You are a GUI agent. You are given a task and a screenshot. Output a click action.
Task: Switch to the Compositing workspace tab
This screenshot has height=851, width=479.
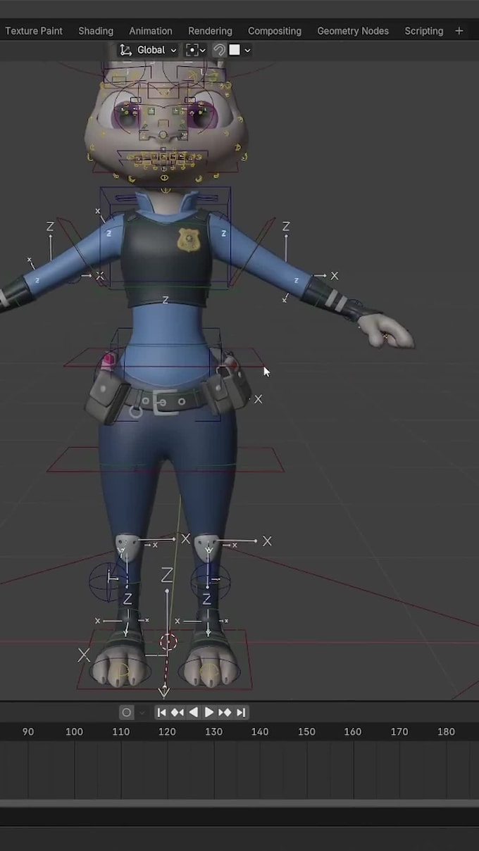(x=275, y=31)
